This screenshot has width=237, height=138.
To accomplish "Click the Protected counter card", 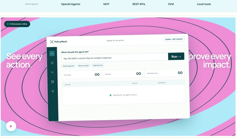I will coord(82,75).
